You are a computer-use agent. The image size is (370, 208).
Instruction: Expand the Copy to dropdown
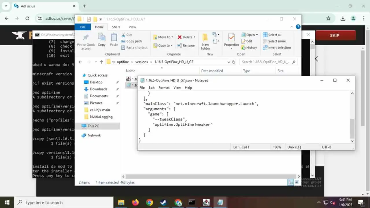[x=172, y=46]
